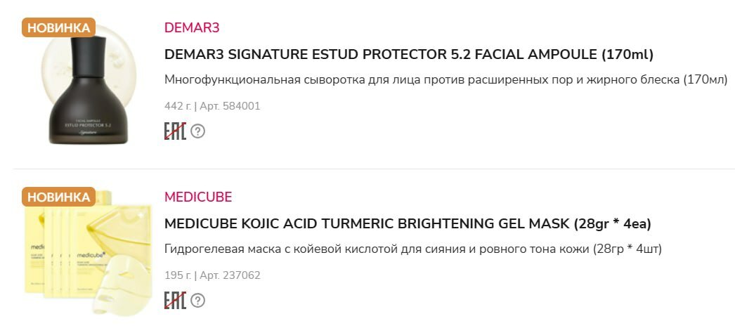Click the НОВИНКА badge on Medicube product

click(59, 197)
